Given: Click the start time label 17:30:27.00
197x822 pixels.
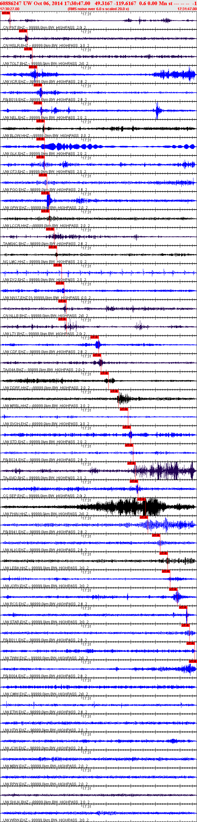Looking at the screenshot, I should point(10,9).
